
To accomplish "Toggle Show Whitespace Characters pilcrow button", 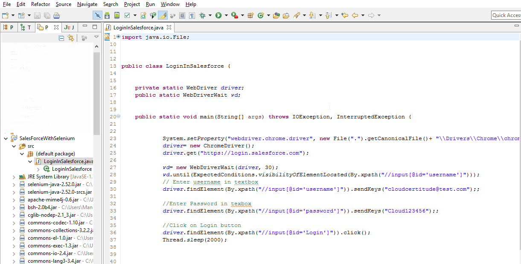I will pos(192,15).
